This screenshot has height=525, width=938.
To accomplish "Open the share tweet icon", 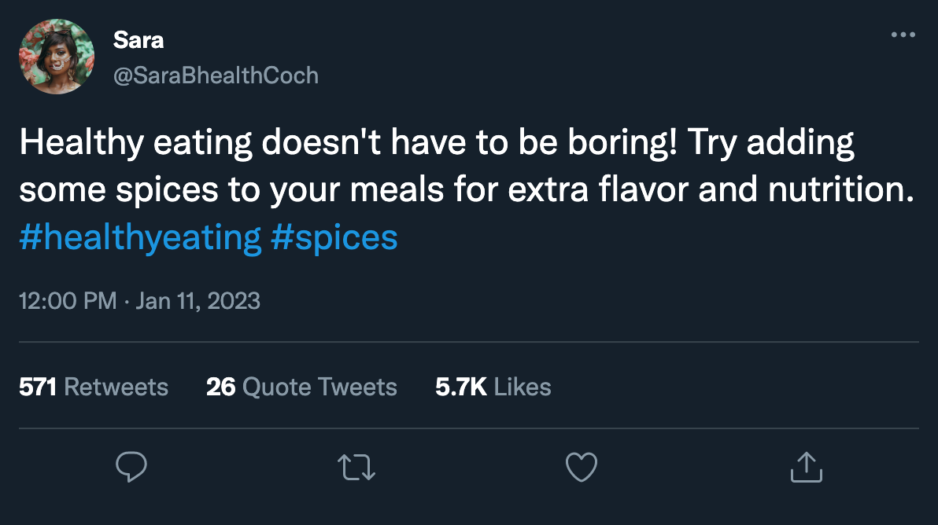I will tap(807, 466).
